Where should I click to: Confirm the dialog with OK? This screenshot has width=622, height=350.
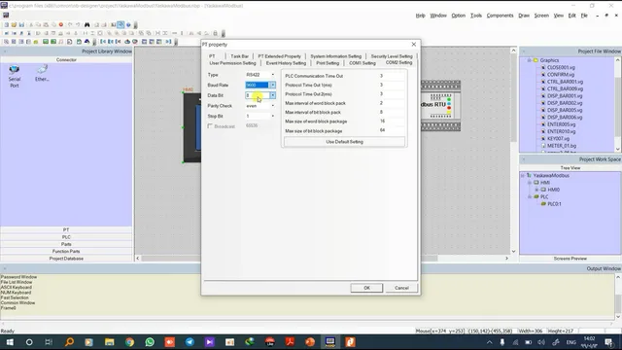366,288
